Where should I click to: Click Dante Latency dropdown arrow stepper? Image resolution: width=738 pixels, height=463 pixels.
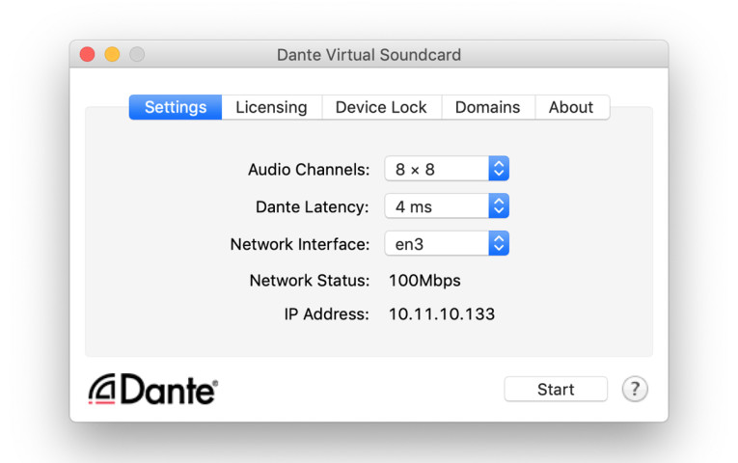click(x=499, y=205)
